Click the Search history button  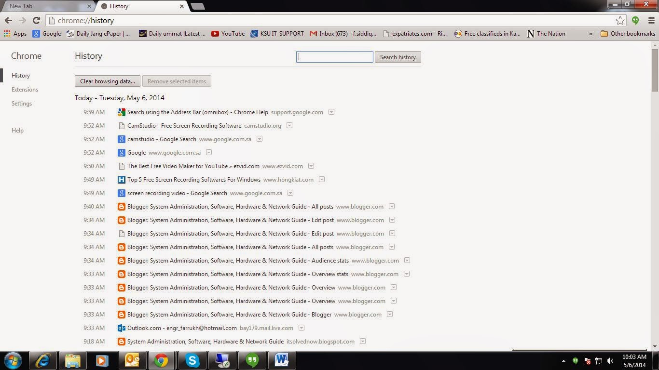click(x=398, y=57)
